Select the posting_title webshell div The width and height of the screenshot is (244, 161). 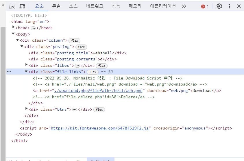pos(77,53)
